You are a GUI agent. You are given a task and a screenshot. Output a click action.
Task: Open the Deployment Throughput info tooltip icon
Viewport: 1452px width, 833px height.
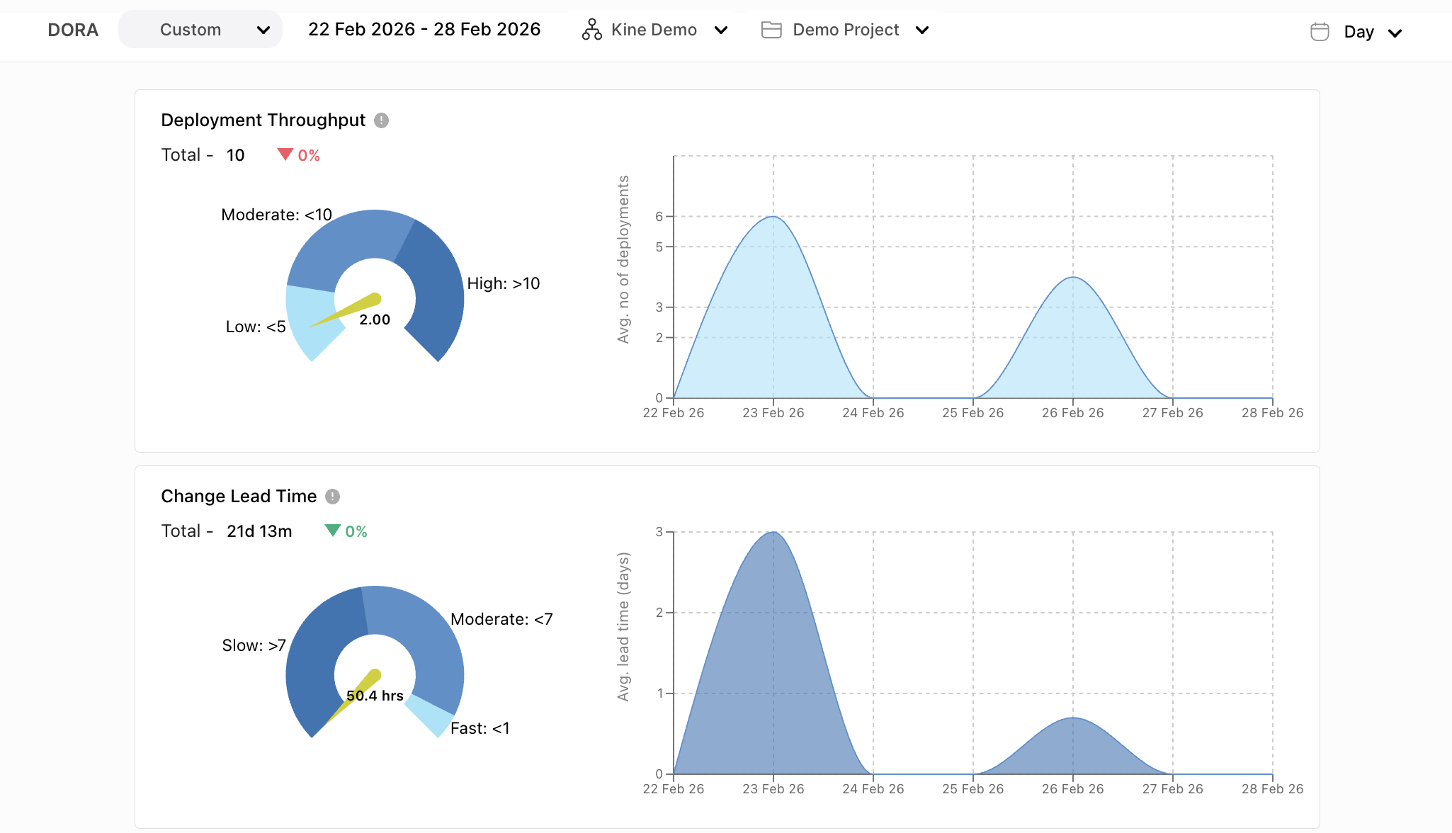(381, 120)
